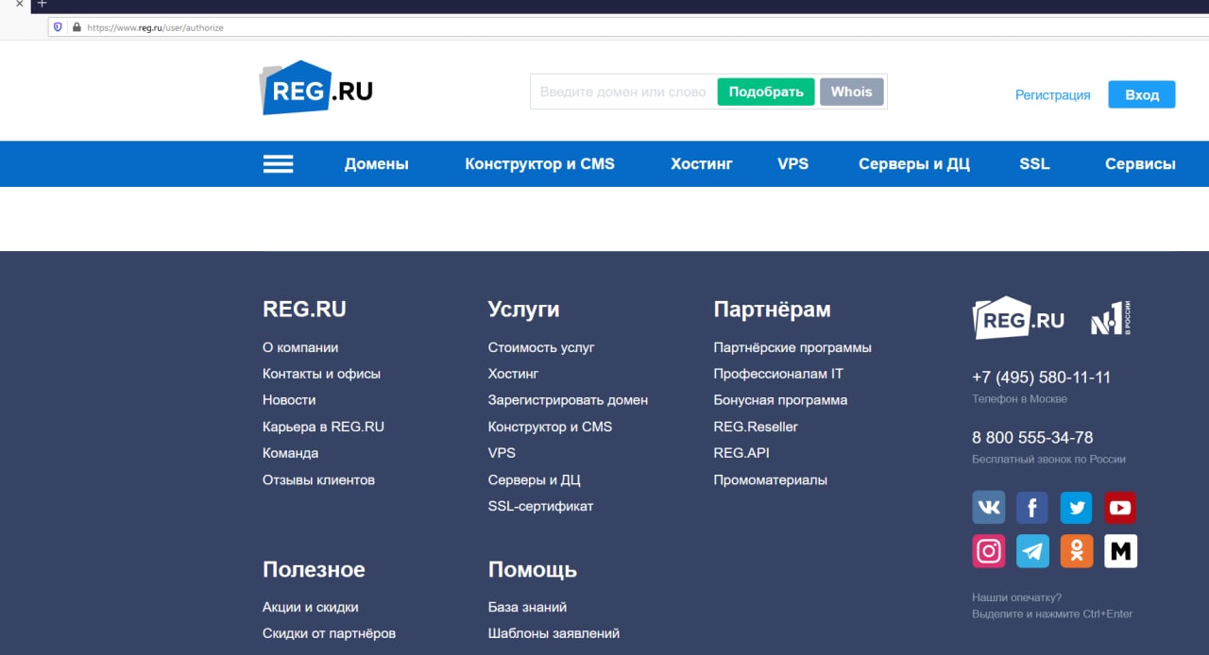
Task: Open the Medium social icon
Action: coord(1120,551)
